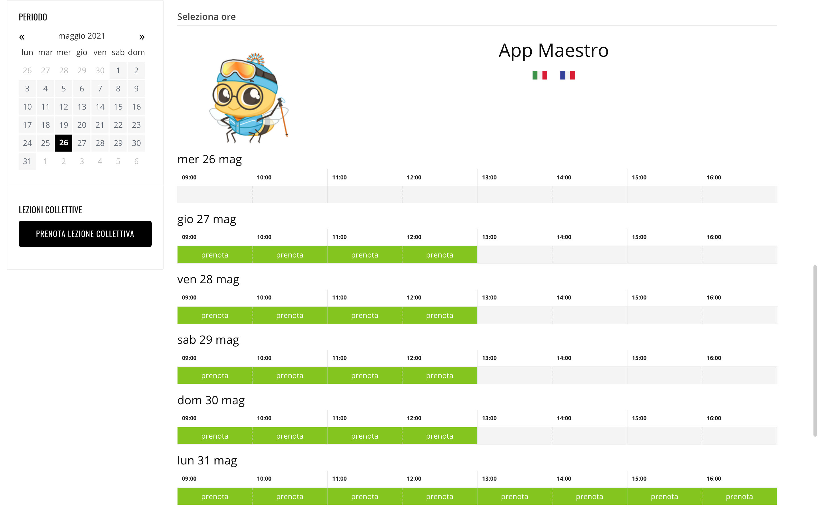Book the 12:00 slot on dom 30 mag
The image size is (818, 511).
439,436
